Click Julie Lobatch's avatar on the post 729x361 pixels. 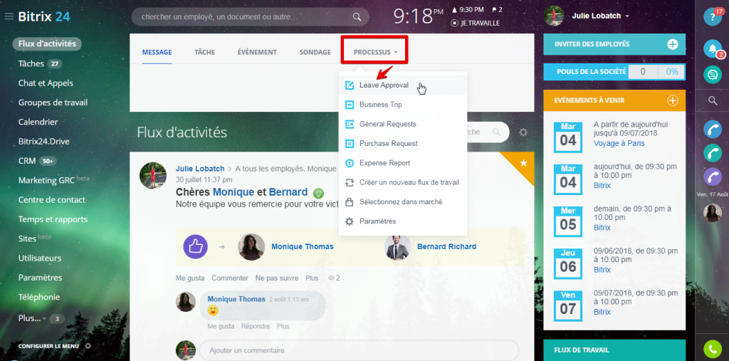(x=153, y=175)
